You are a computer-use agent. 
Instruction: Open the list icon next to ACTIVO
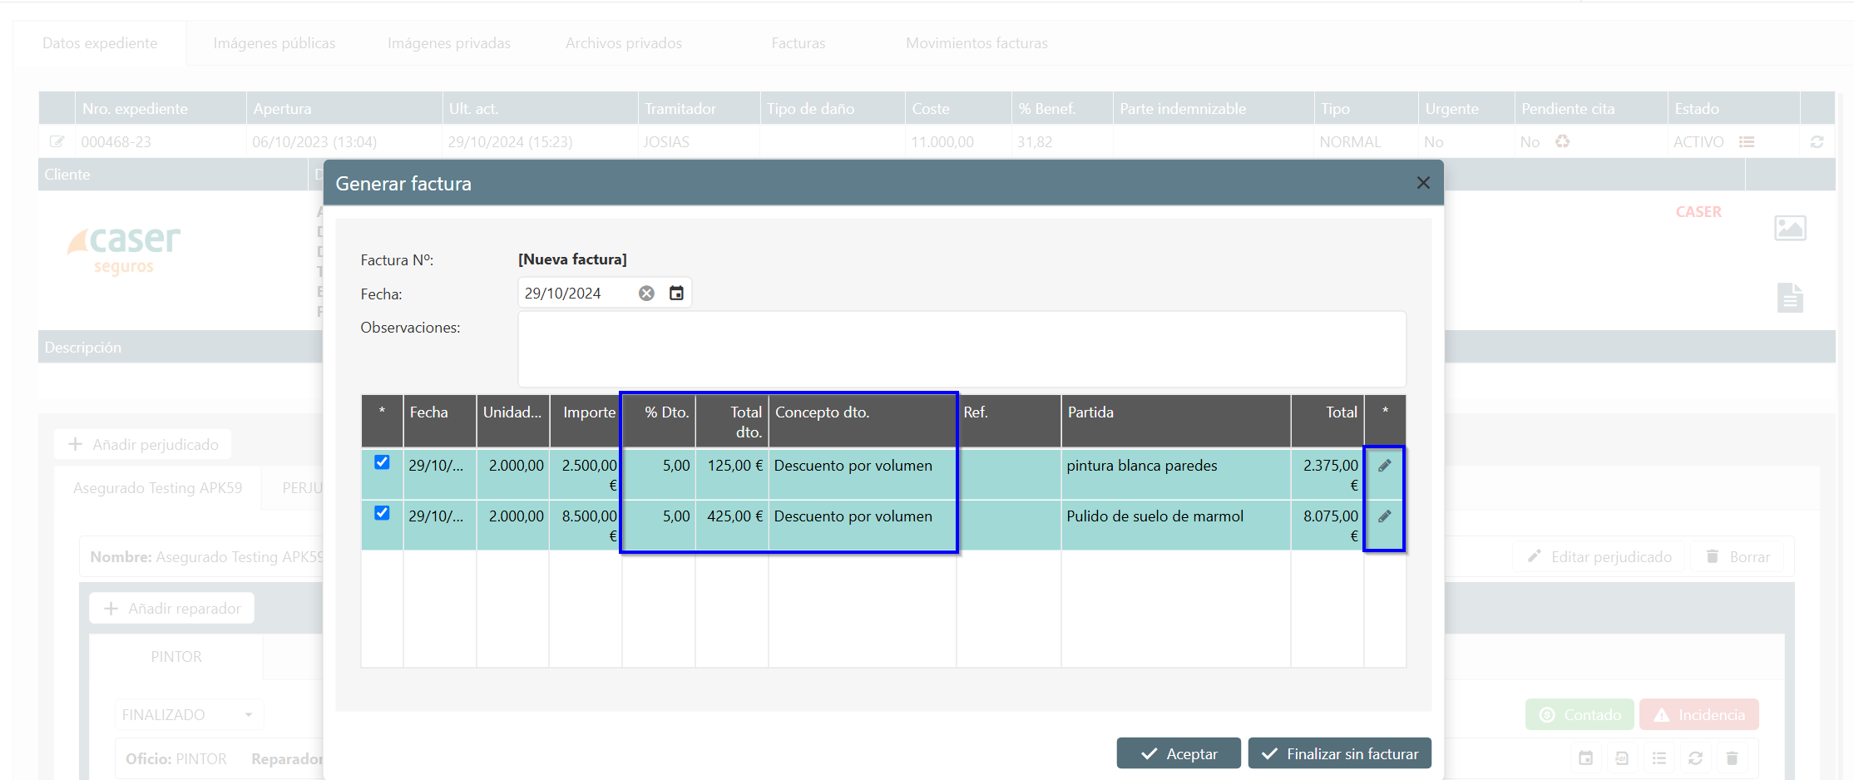click(1747, 142)
